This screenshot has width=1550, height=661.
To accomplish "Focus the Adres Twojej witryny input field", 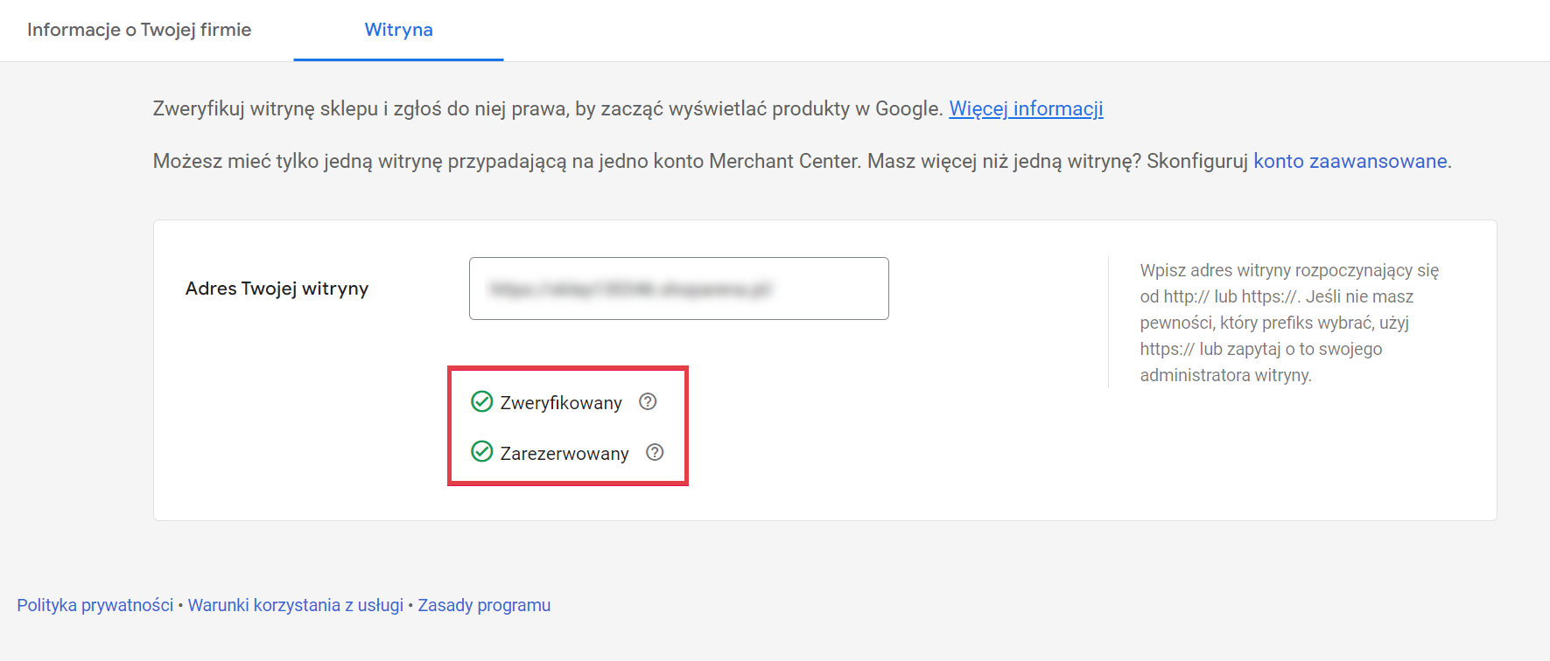I will (x=678, y=289).
